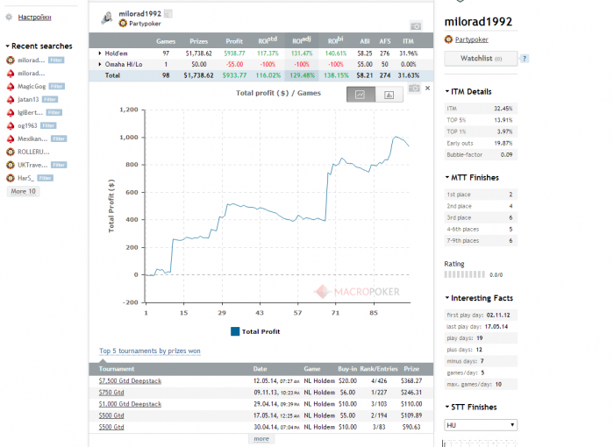Open the Partypoker link in right panel
The height and width of the screenshot is (447, 614).
(472, 39)
